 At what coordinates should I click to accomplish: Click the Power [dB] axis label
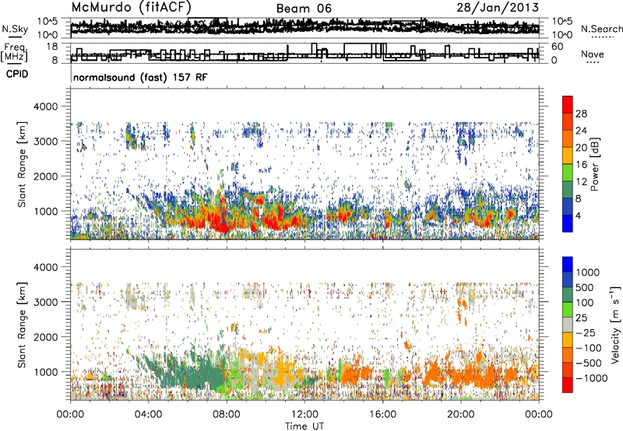[594, 164]
